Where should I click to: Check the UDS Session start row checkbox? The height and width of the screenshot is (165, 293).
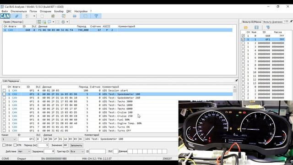pos(4,90)
